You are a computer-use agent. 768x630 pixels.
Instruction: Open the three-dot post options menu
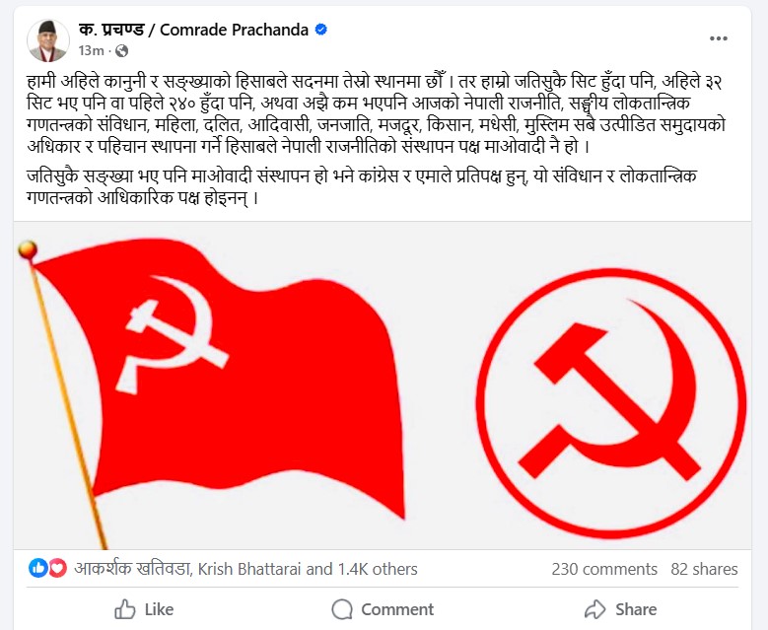tap(718, 38)
